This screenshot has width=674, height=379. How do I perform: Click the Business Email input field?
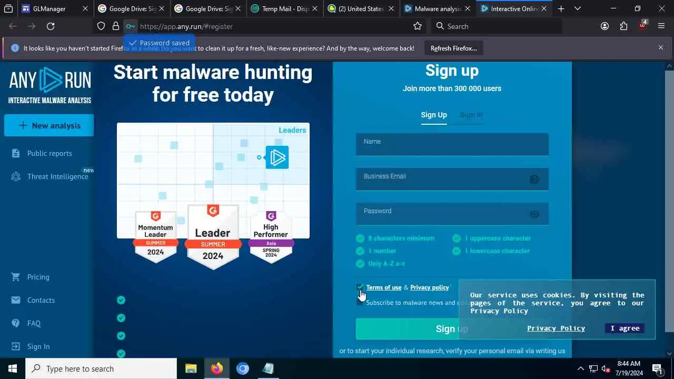coord(452,179)
